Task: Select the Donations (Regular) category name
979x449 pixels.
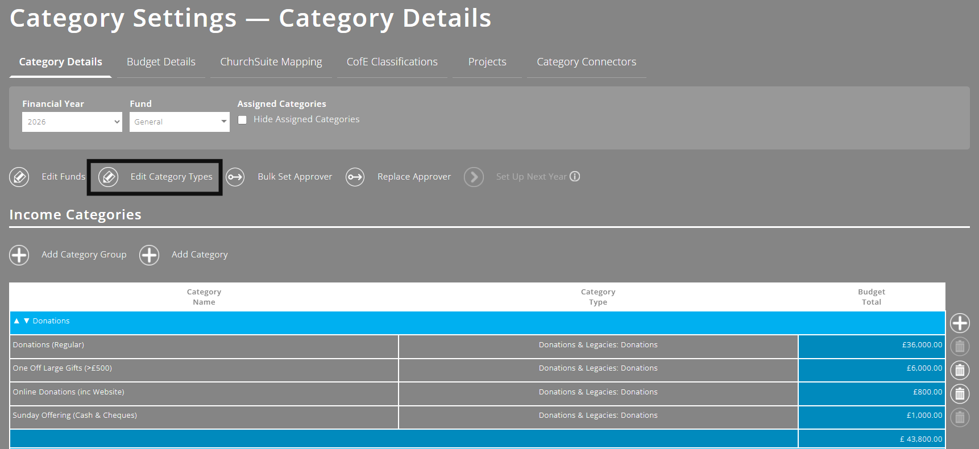Action: 48,345
